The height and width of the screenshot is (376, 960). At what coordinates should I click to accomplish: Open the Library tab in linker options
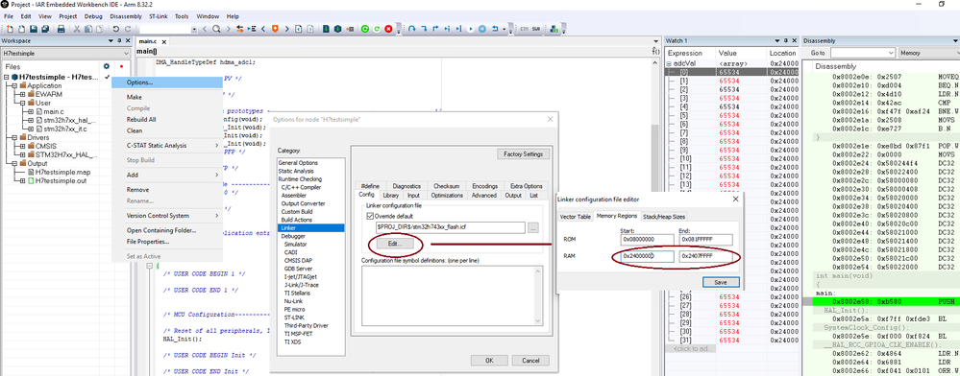point(390,195)
